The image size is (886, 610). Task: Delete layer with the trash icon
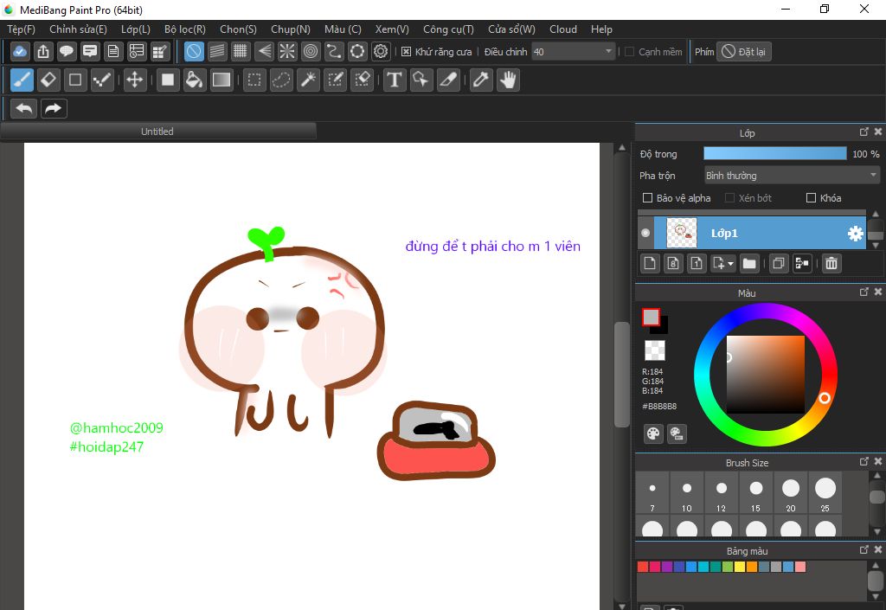(831, 263)
